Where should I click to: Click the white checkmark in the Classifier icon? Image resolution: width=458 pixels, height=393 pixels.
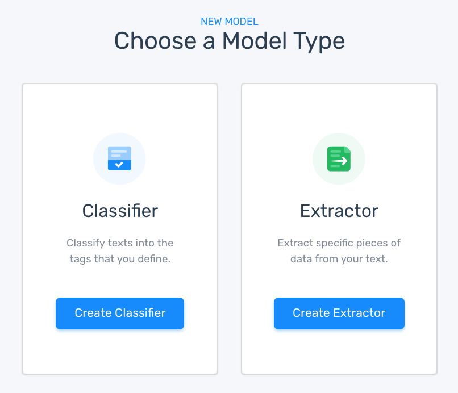[119, 165]
